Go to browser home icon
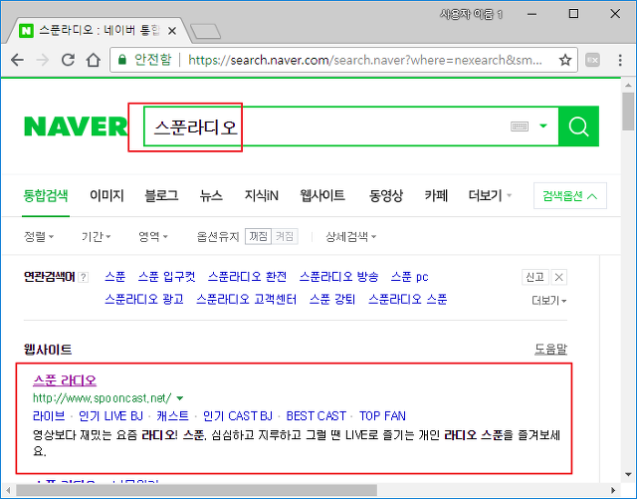Screen dimensions: 637x499 pyautogui.click(x=94, y=60)
